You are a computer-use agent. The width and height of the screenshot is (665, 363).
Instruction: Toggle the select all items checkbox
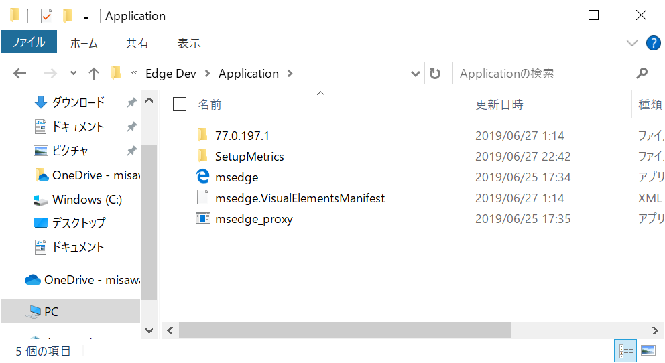[x=180, y=104]
